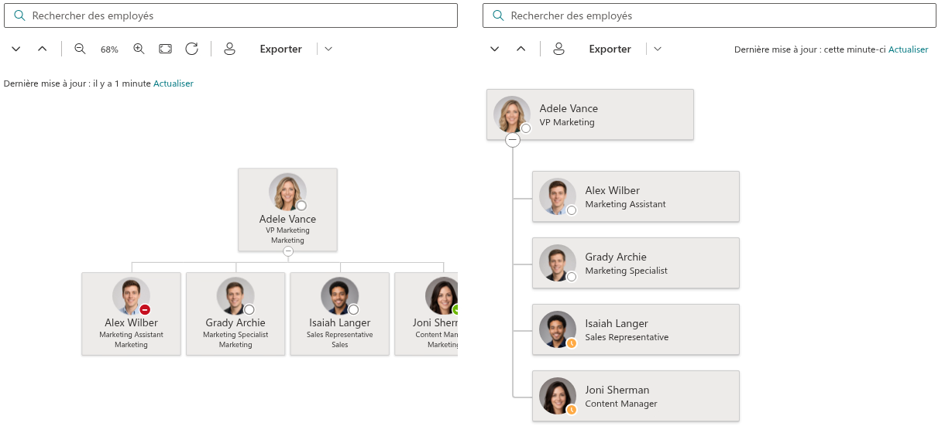Click Exporter button in right panel
Image resolution: width=945 pixels, height=433 pixels.
(x=610, y=49)
